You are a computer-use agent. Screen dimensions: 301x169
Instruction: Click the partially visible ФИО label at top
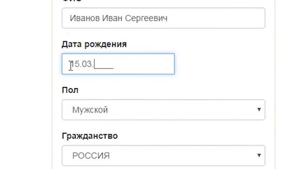tap(72, 1)
